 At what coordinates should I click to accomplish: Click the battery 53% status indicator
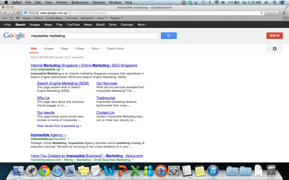234,2
